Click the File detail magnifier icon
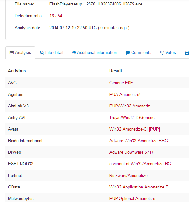 point(42,53)
